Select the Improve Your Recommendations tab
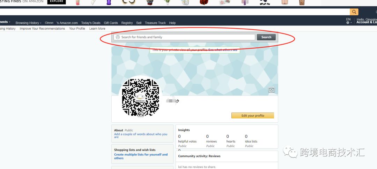 tap(42, 29)
